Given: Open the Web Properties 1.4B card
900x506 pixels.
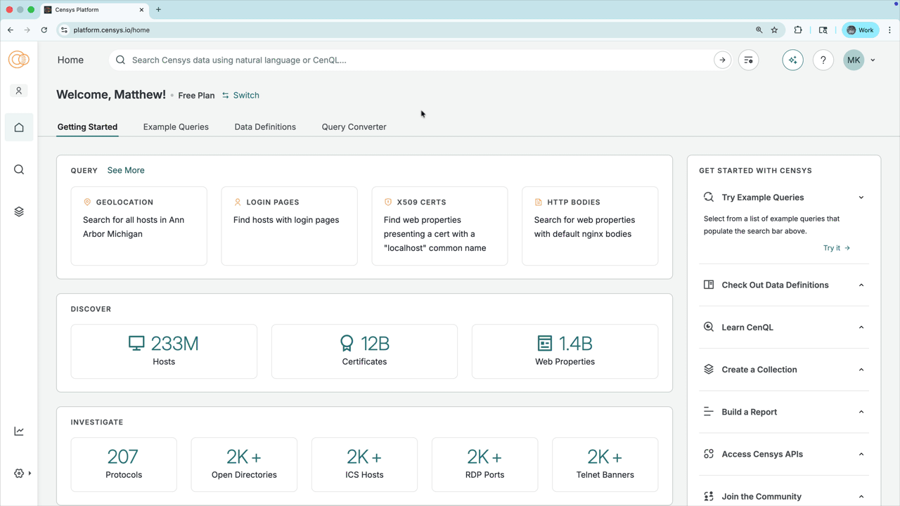Looking at the screenshot, I should tap(565, 351).
